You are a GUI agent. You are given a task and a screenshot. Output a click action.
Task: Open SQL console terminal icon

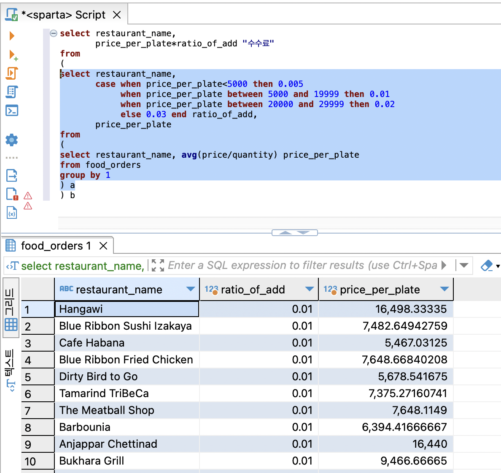(12, 110)
